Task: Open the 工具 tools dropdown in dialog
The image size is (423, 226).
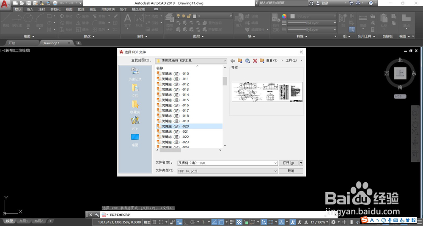Action: pyautogui.click(x=294, y=61)
